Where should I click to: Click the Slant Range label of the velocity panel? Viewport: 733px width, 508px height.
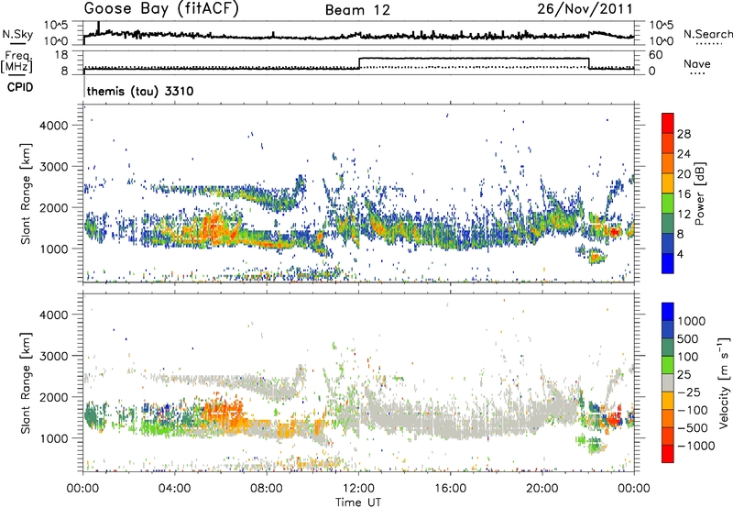pyautogui.click(x=26, y=383)
